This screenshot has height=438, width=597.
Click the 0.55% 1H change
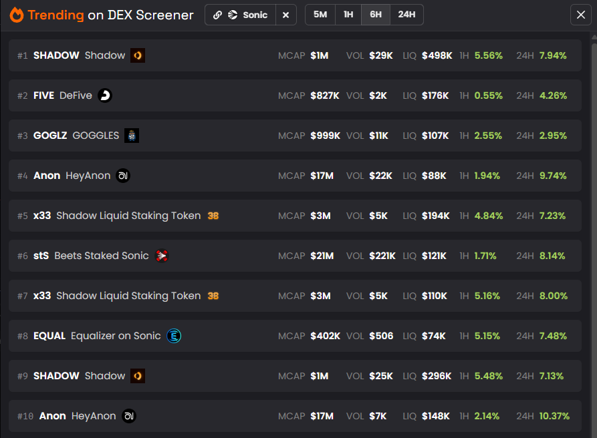coord(489,95)
